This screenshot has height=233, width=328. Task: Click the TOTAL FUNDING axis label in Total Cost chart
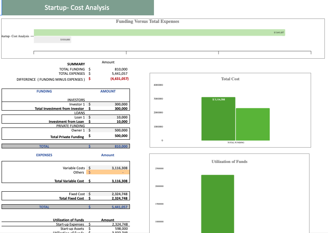[236, 142]
